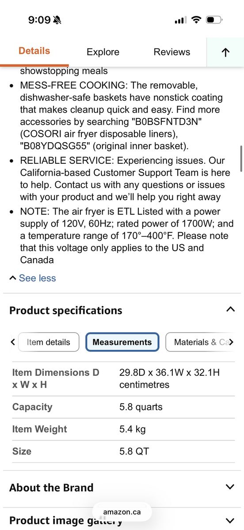The height and width of the screenshot is (530, 244).
Task: Switch to the Explore tab
Action: click(103, 52)
